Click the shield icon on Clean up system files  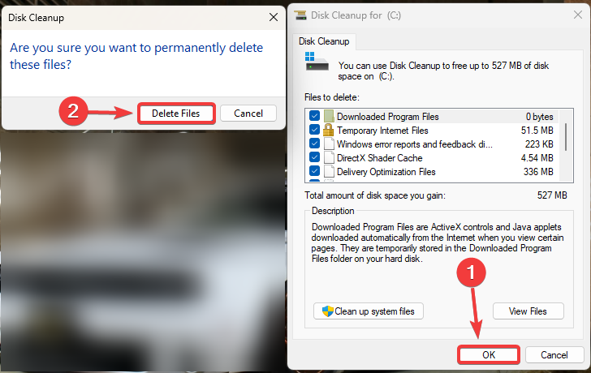[x=327, y=311]
